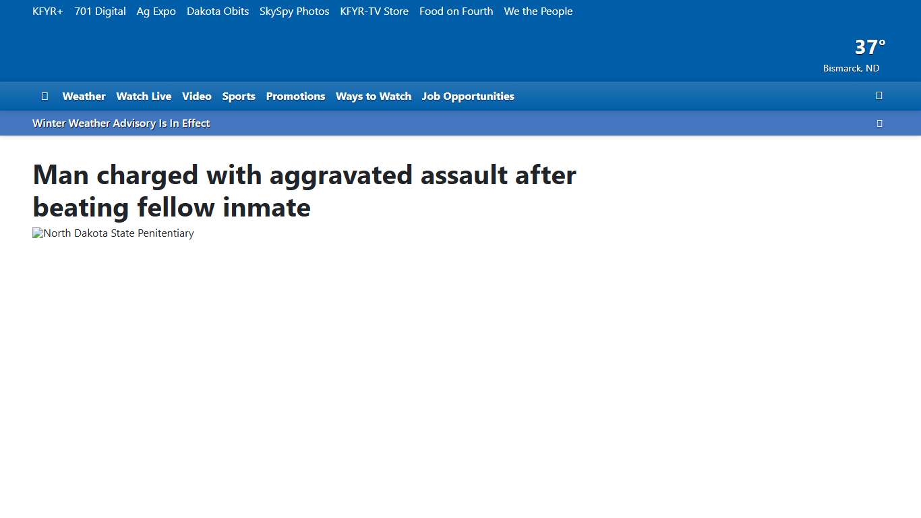Select the Bismarck, ND location label
Viewport: 921px width, 518px height.
pos(851,68)
